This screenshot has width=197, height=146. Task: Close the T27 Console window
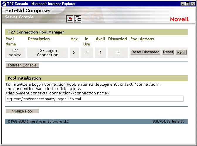click(193, 4)
